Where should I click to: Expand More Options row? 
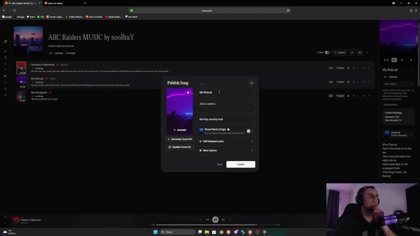coord(226,150)
